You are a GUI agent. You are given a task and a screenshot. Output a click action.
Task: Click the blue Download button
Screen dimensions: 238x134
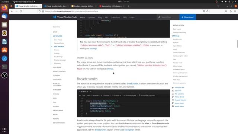tap(187, 17)
